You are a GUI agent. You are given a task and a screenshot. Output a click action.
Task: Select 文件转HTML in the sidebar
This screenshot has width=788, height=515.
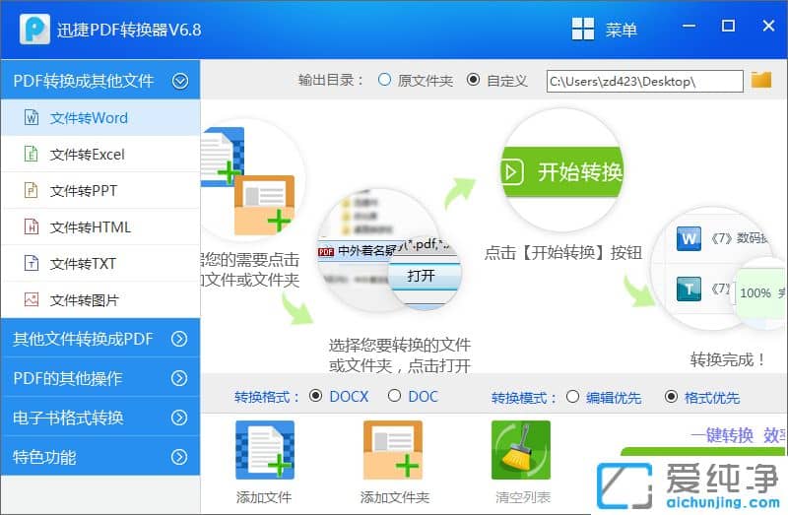(x=100, y=227)
